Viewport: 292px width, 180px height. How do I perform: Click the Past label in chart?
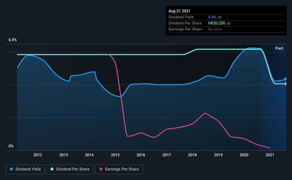279,48
